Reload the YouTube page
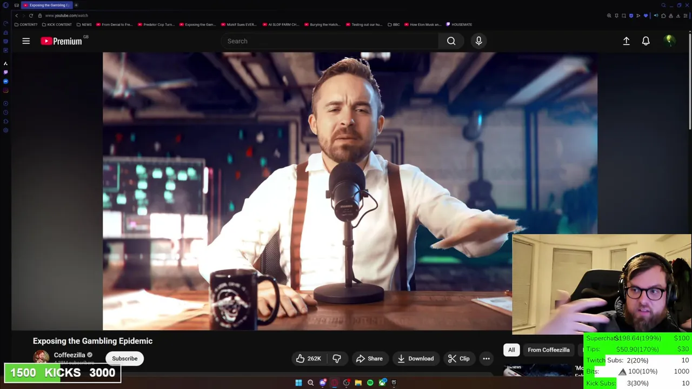Screen dimensions: 692x389 point(31,16)
